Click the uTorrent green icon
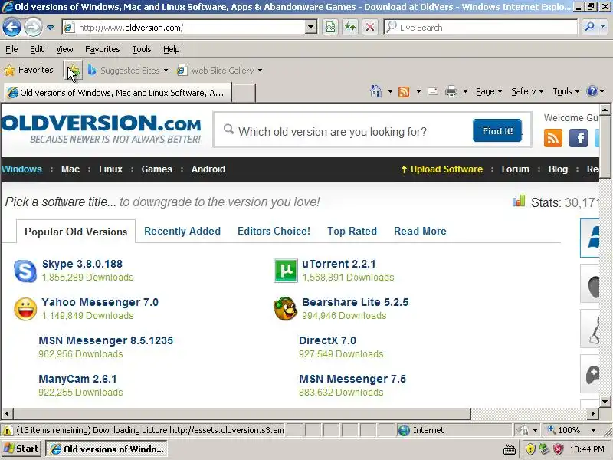The image size is (613, 460). click(285, 271)
